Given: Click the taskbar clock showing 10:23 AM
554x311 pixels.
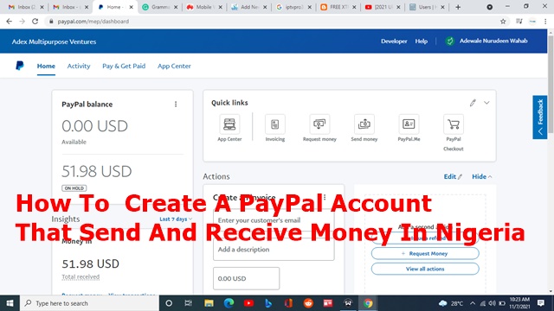Looking at the screenshot, I should point(519,303).
